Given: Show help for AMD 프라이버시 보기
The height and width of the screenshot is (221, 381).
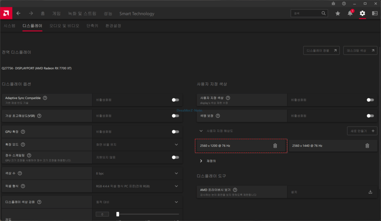Looking at the screenshot, I should (x=235, y=190).
